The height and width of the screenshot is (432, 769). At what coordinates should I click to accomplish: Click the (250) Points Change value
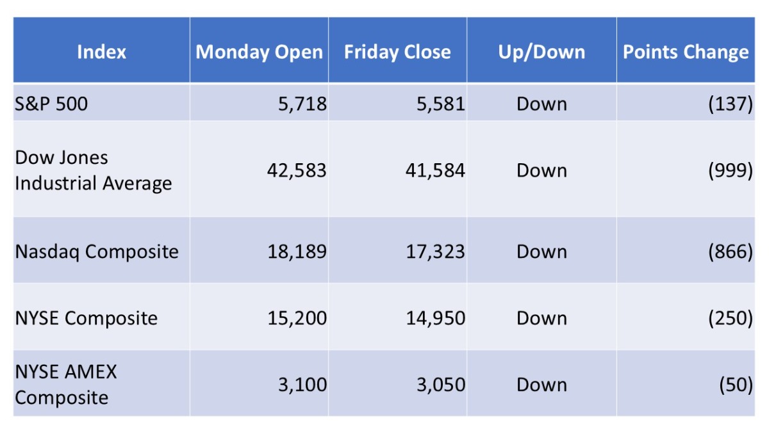[x=731, y=318]
